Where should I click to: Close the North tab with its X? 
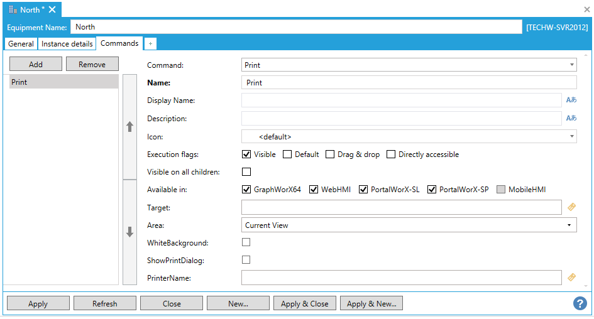[52, 9]
